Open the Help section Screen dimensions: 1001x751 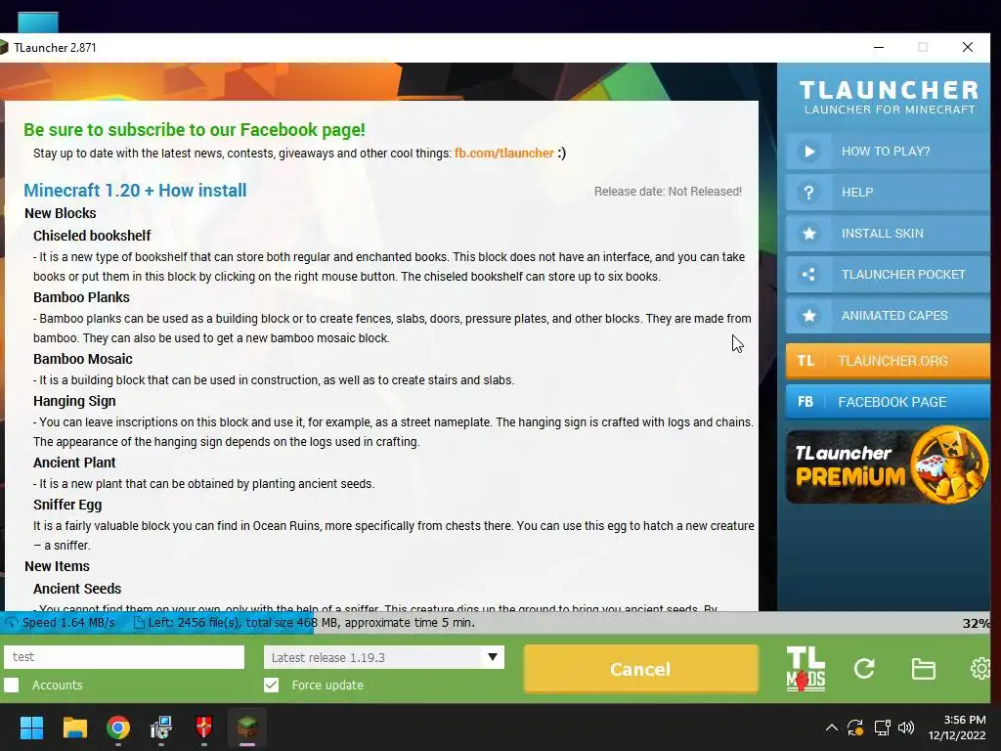(x=888, y=193)
